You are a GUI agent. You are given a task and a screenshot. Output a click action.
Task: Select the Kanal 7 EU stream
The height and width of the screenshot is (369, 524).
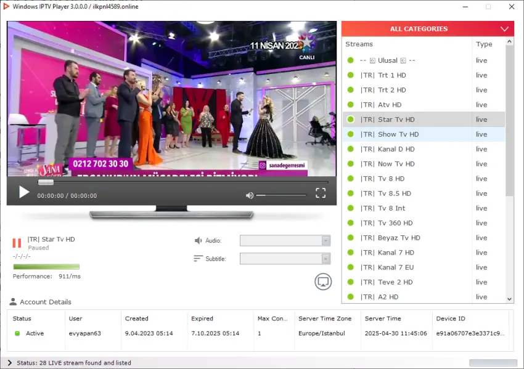424,267
